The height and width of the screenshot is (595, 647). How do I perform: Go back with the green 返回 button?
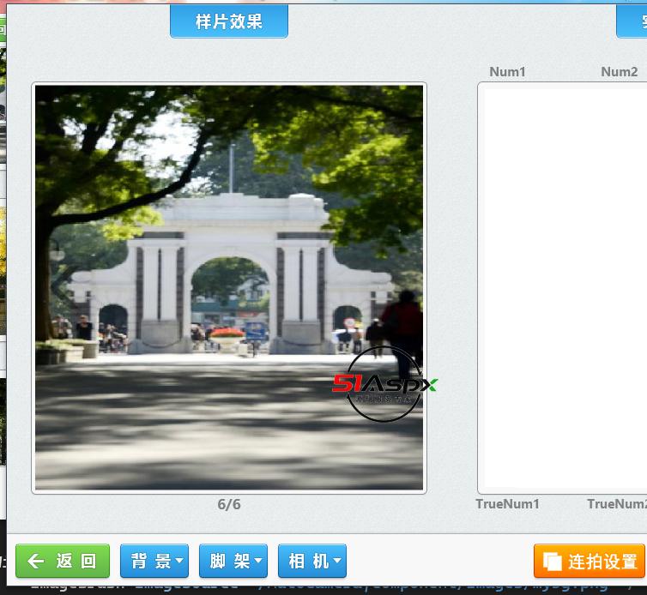(x=63, y=561)
